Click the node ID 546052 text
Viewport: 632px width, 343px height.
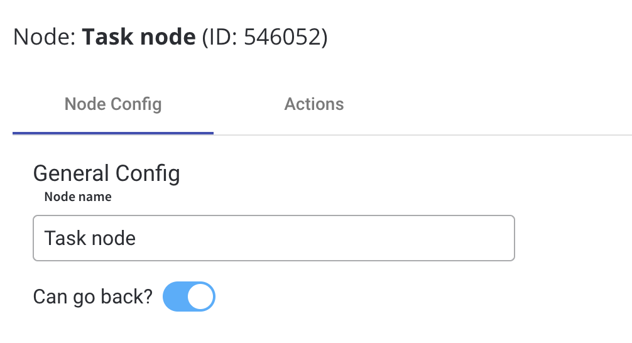[x=265, y=36]
